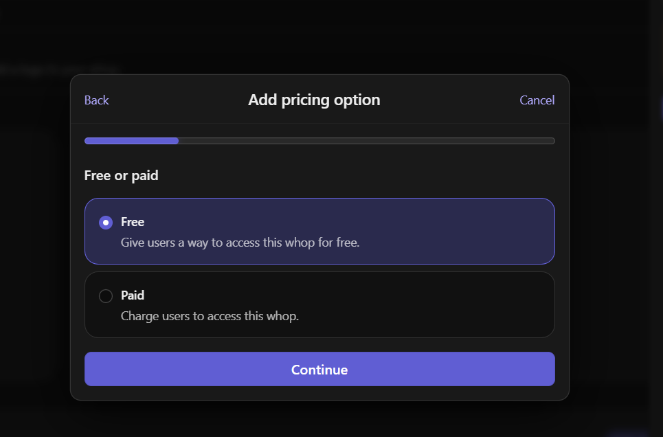Click the Paid radio button circle
The image size is (663, 437).
pyautogui.click(x=105, y=295)
